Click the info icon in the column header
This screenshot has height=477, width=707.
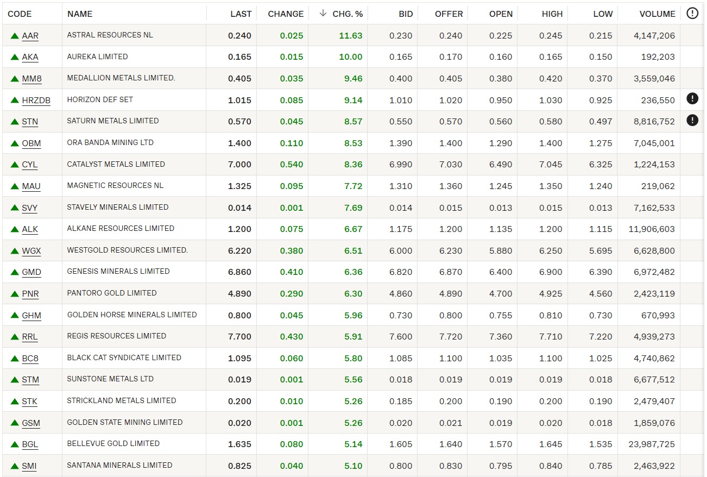tap(692, 14)
